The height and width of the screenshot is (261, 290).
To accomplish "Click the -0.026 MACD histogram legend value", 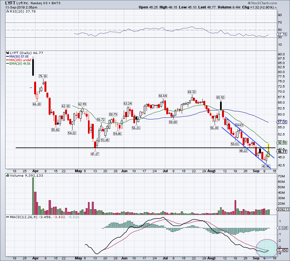I will (73, 217).
